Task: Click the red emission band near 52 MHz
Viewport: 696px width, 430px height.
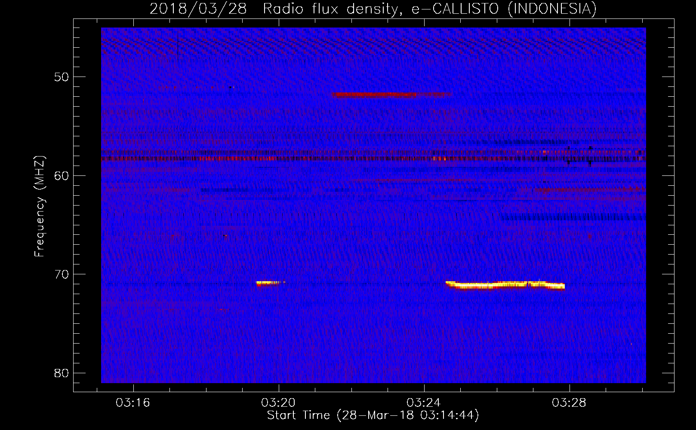Action: point(392,95)
